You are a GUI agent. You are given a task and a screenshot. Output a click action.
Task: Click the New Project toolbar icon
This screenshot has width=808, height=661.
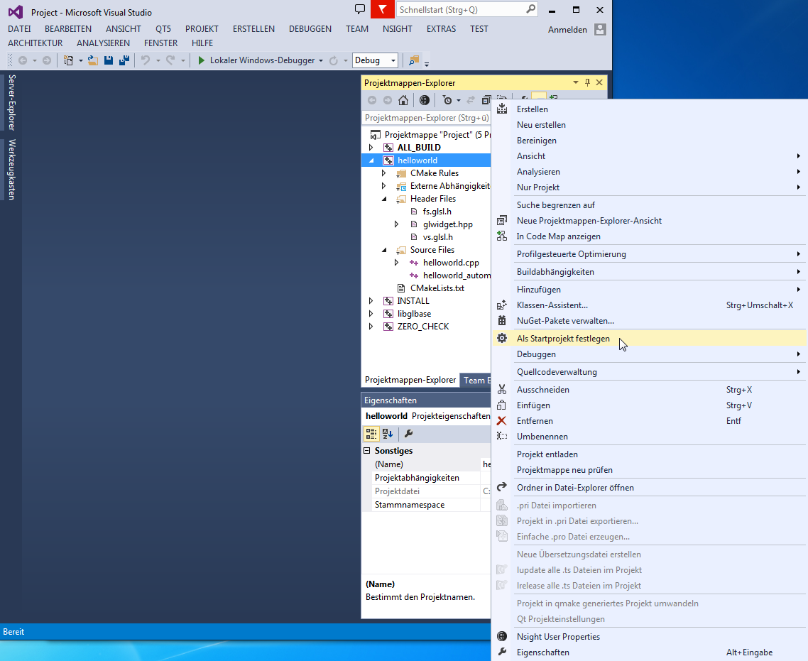[68, 60]
